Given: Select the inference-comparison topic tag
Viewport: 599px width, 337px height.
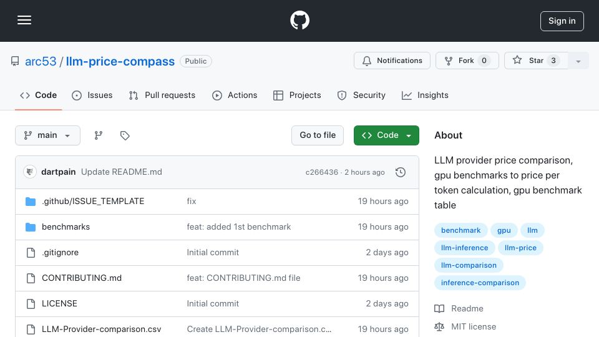Looking at the screenshot, I should (480, 283).
